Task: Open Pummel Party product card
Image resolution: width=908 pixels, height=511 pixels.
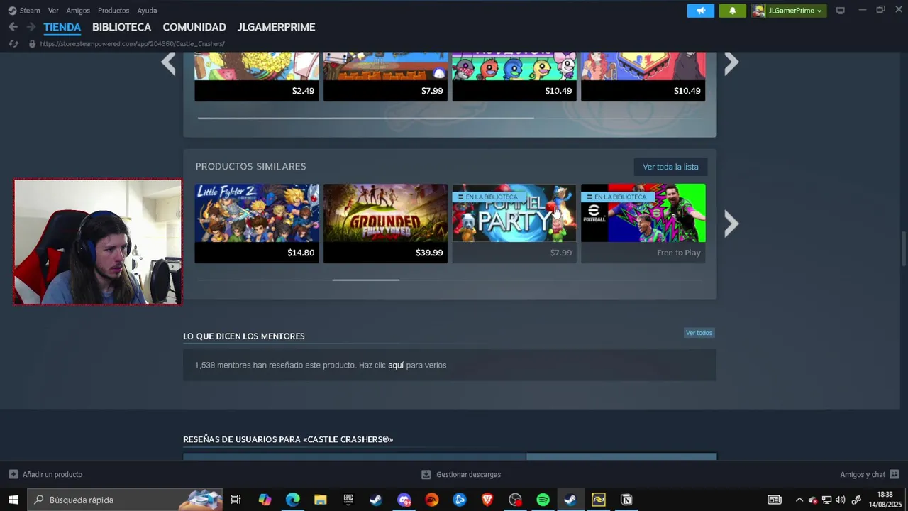Action: pyautogui.click(x=514, y=224)
